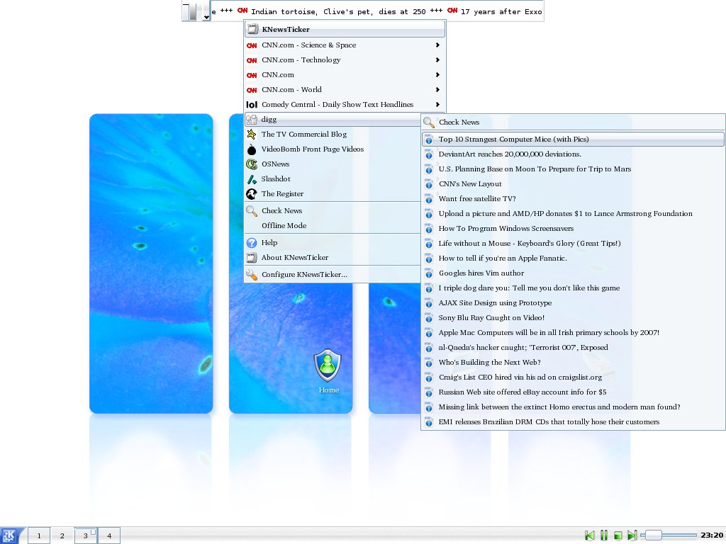Click the magnifier icon next to Offline Mode section

click(252, 211)
